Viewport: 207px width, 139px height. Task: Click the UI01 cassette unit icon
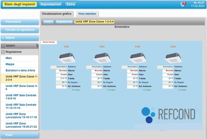pyautogui.click(x=67, y=57)
